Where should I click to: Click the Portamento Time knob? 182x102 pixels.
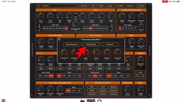(127, 89)
